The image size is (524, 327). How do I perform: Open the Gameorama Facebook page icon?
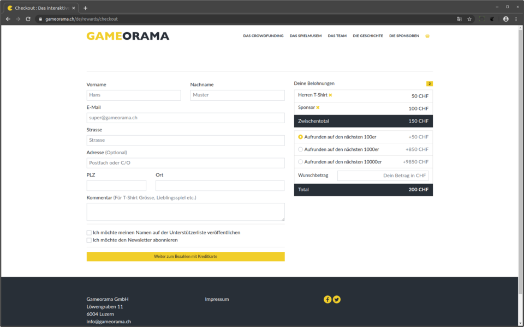coord(327,299)
